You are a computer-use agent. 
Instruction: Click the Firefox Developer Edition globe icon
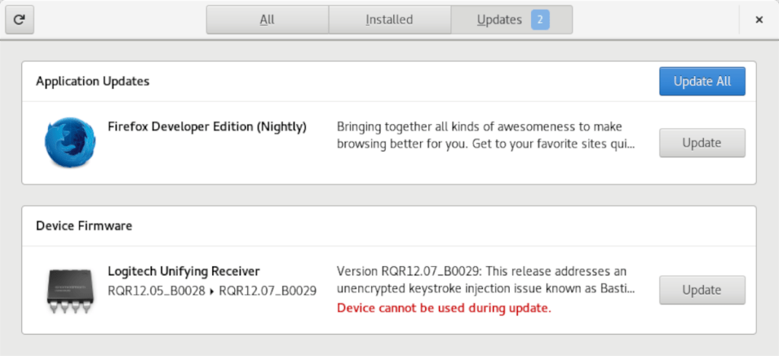coord(70,142)
